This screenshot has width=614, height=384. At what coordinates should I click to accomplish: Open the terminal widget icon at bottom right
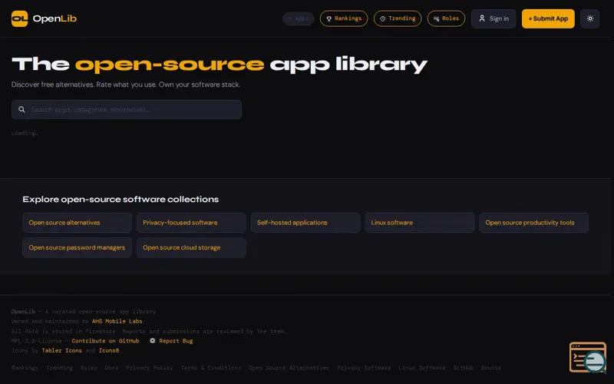tap(588, 357)
